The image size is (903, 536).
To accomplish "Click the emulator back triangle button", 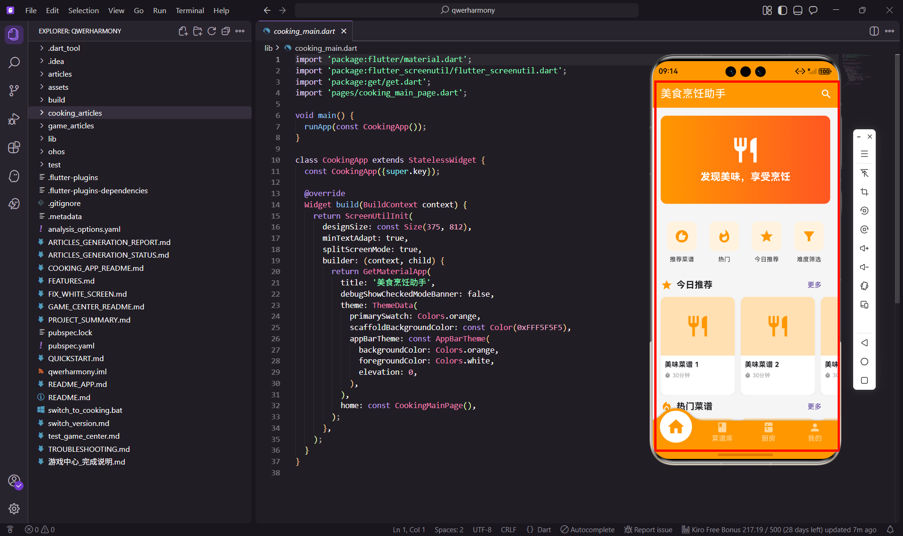I will point(864,343).
